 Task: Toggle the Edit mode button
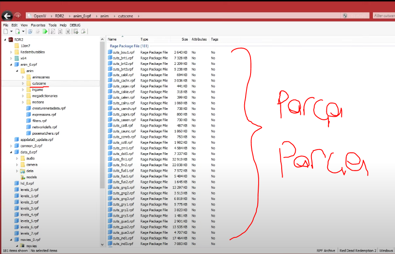pos(355,16)
